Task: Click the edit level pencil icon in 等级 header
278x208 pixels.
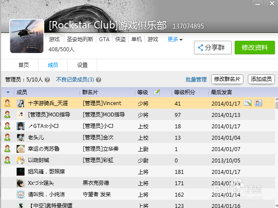Action: tap(157, 92)
